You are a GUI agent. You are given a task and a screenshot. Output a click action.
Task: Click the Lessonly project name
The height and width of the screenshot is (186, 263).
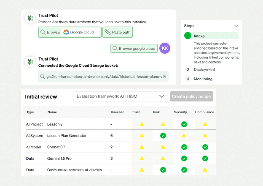pyautogui.click(x=55, y=124)
